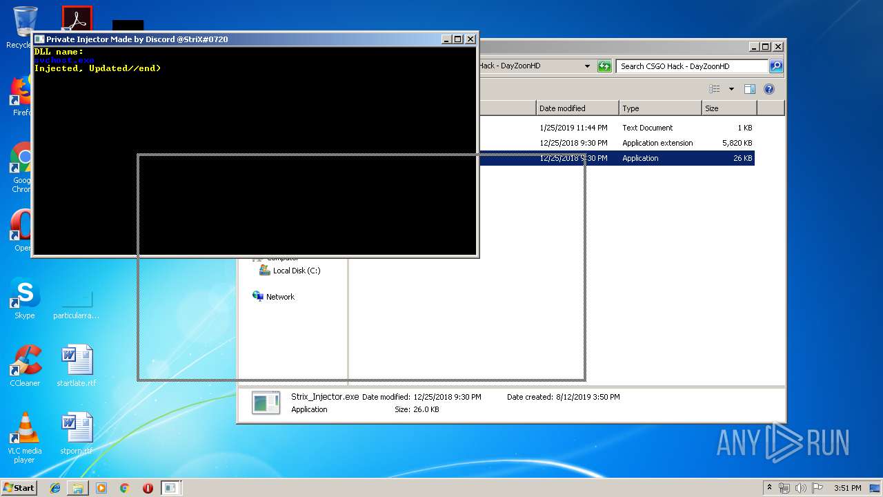Open the view options dropdown arrow
883x497 pixels.
click(x=731, y=89)
